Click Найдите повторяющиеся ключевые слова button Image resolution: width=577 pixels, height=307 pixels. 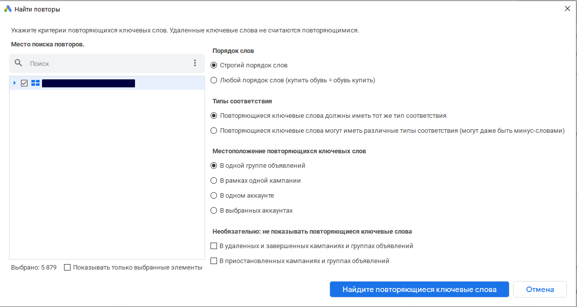(419, 290)
